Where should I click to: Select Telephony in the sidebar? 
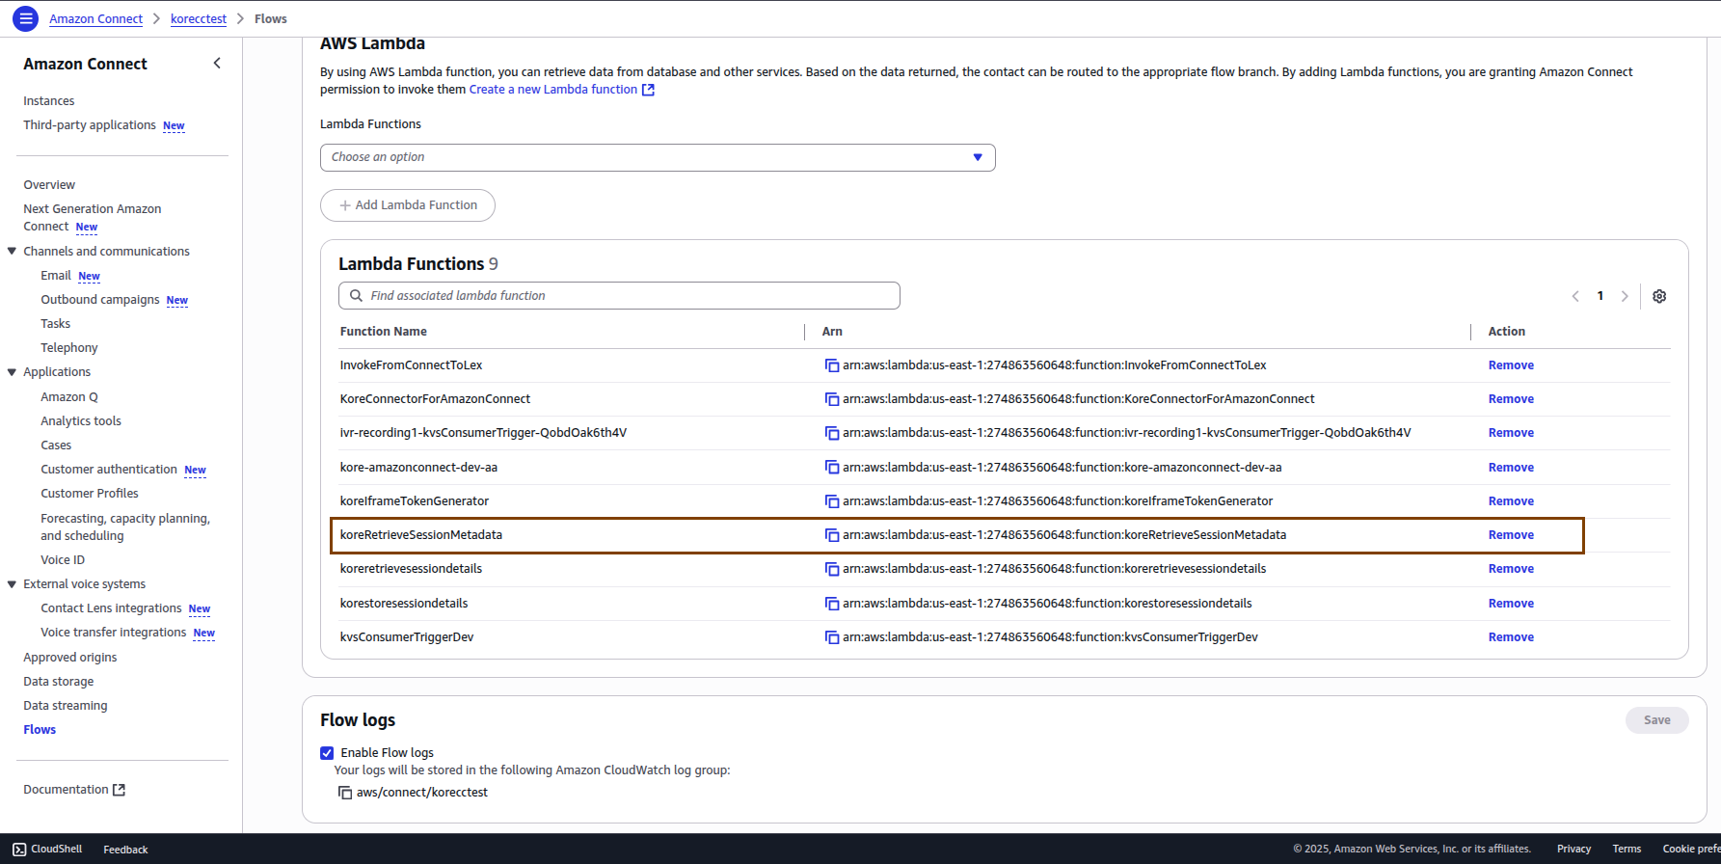click(x=68, y=348)
